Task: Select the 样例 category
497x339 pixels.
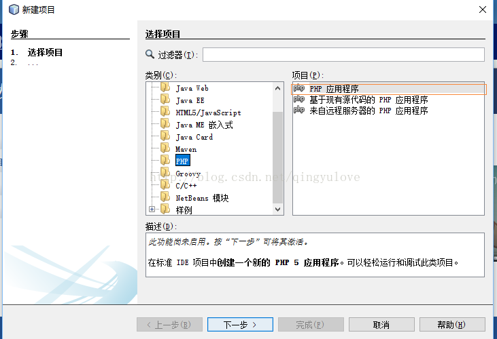Action: (184, 210)
